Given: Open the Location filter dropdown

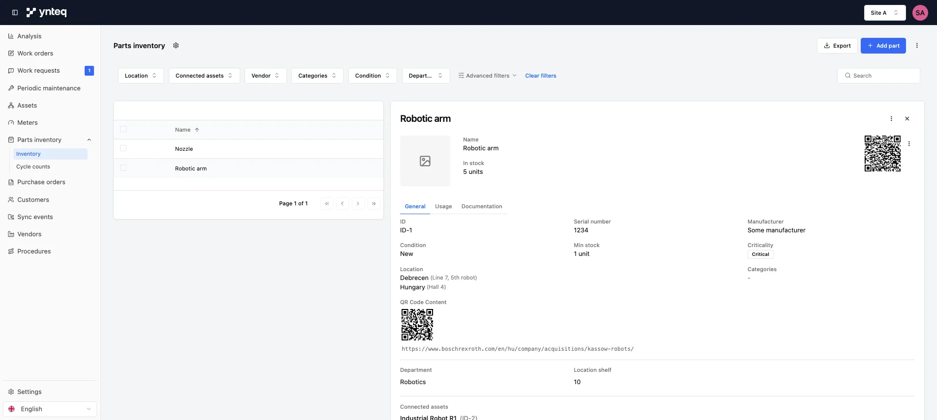Looking at the screenshot, I should [141, 76].
